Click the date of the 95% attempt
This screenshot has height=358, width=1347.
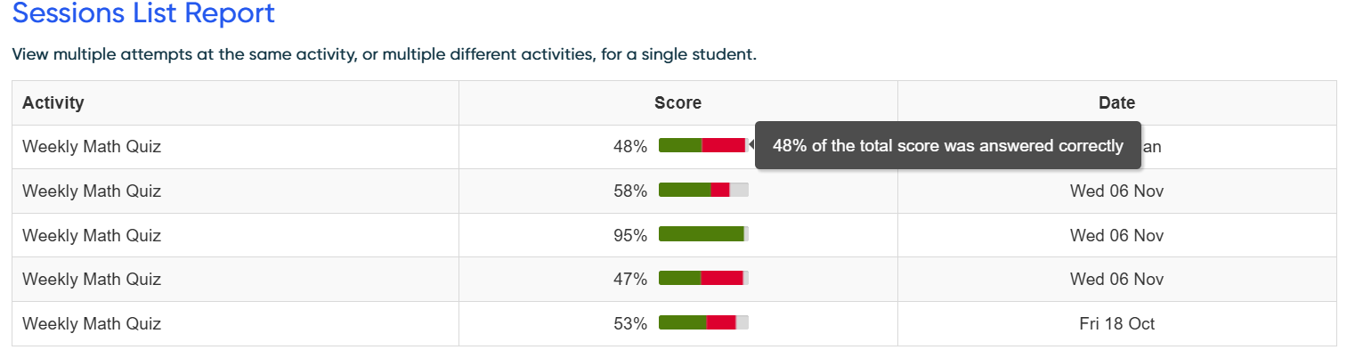1116,235
